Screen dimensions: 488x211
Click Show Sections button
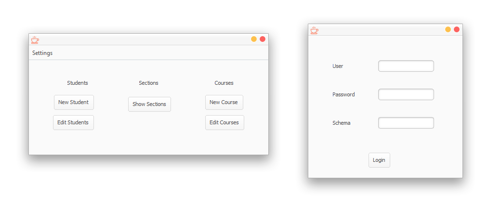pos(149,104)
